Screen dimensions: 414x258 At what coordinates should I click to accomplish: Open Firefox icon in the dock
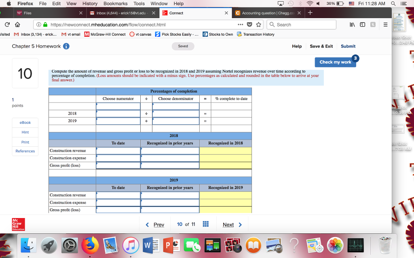tap(90, 246)
